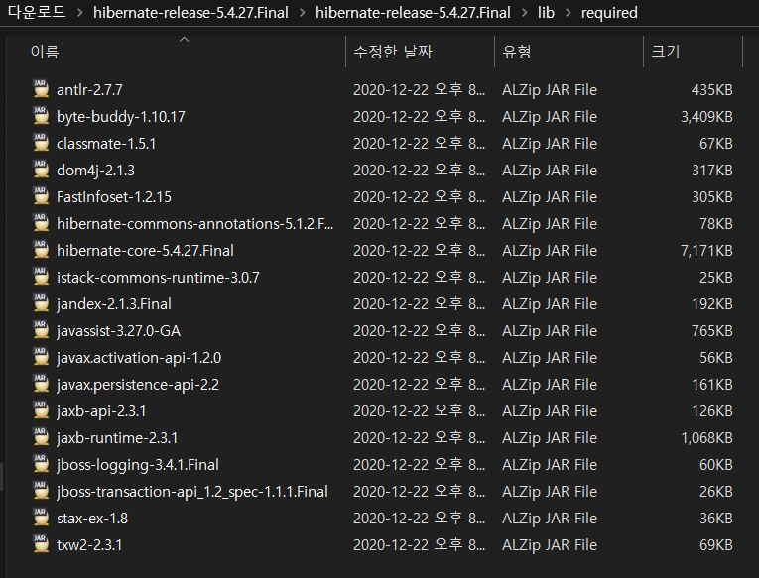This screenshot has width=759, height=578.
Task: Expand chevron before lib in breadcrumb
Action: coord(524,13)
